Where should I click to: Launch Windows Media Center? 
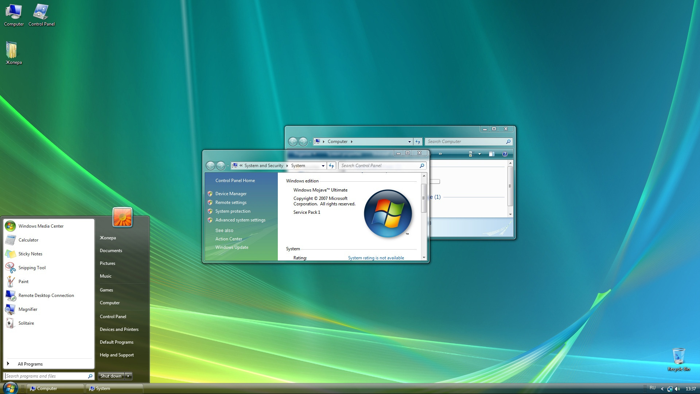pos(41,226)
